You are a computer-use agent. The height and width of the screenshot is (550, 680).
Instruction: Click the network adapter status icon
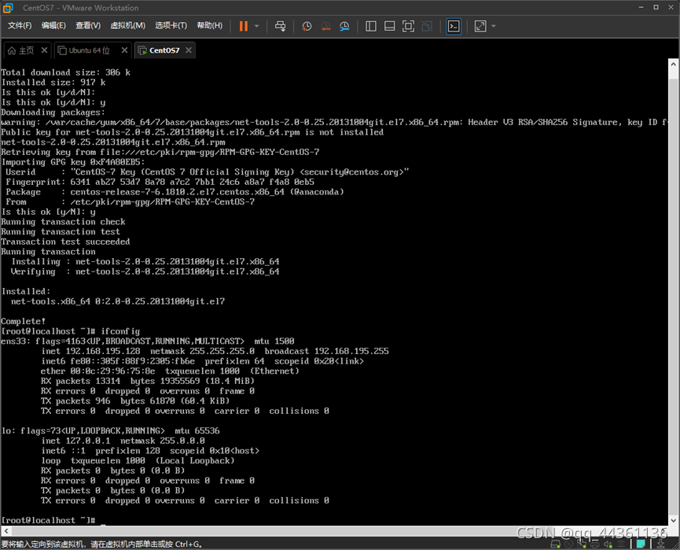tap(582, 544)
